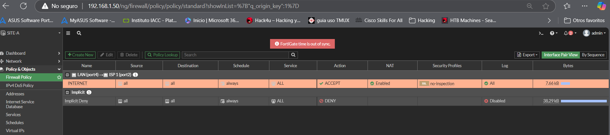Switch to Interface Pair View
This screenshot has height=135, width=610.
[561, 55]
